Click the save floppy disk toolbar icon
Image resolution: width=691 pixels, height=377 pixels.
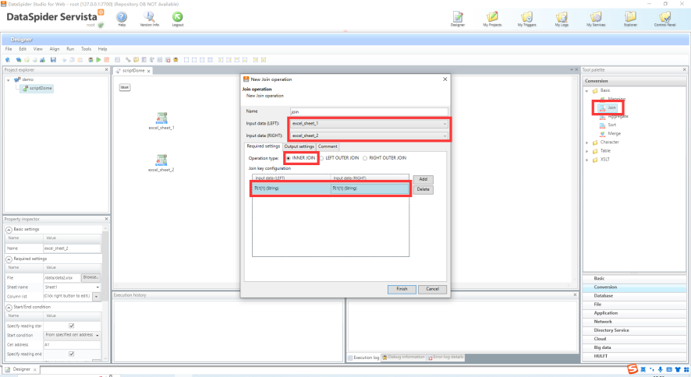53,60
